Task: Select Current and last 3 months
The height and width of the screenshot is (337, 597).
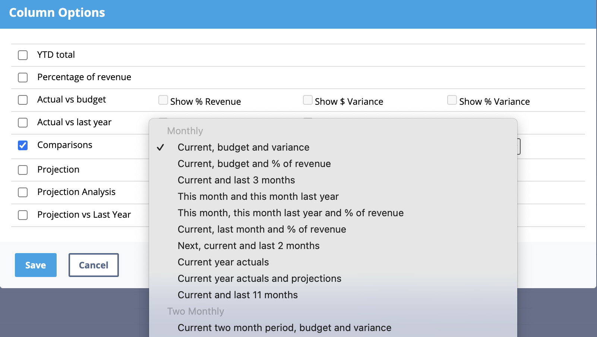Action: (x=236, y=180)
